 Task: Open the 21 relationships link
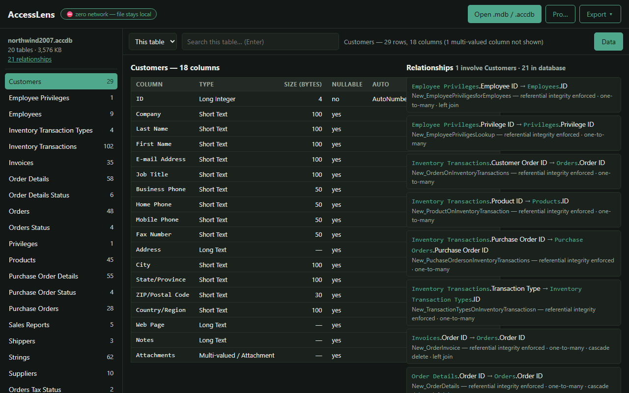click(x=29, y=59)
